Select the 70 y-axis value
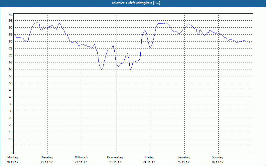This screenshot has width=266, height=166. [x=11, y=55]
